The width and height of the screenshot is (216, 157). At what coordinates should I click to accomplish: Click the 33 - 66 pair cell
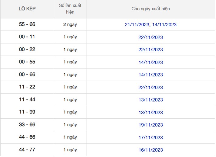point(27,125)
